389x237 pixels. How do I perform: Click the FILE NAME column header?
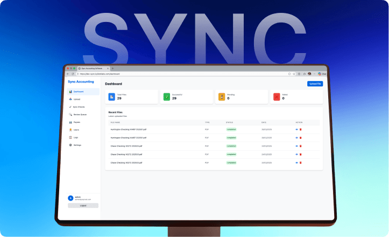click(x=115, y=123)
